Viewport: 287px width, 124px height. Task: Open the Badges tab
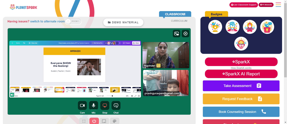tap(216, 14)
